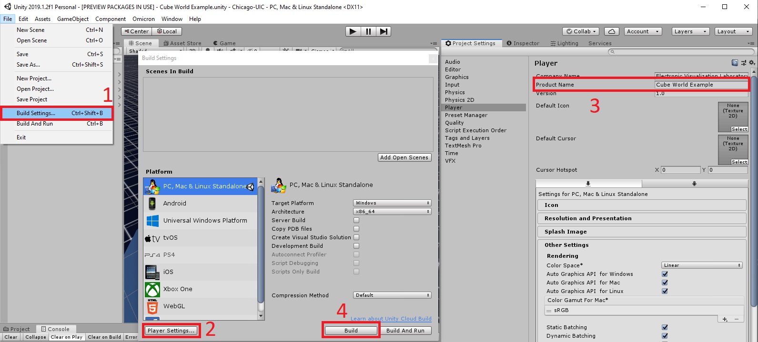The height and width of the screenshot is (342, 758).
Task: Switch to Standalone download-arrow settings tab
Action: 588,184
